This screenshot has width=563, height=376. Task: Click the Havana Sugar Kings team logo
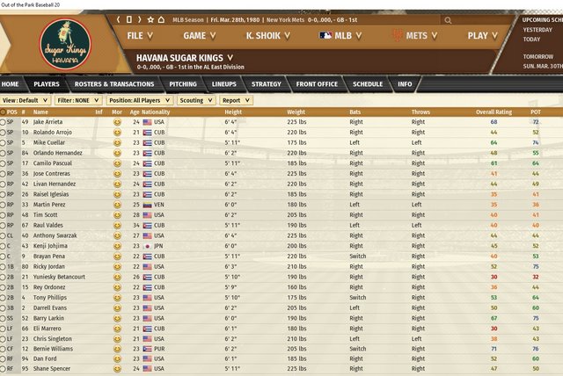(65, 44)
